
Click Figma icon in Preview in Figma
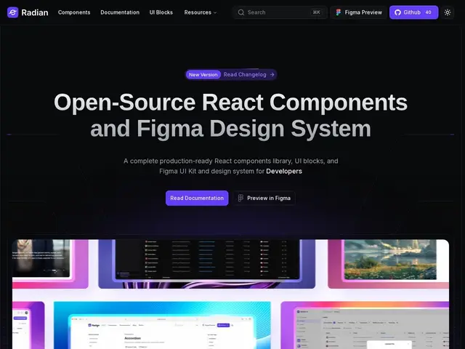[x=240, y=198]
